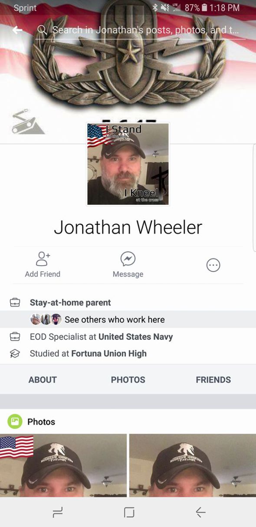Switch to the ABOUT tab
This screenshot has width=256, height=527.
tap(43, 379)
